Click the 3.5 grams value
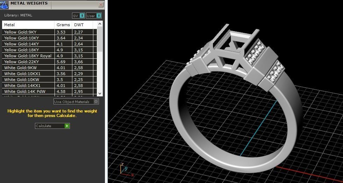The height and width of the screenshot is (183, 343). 60,80
